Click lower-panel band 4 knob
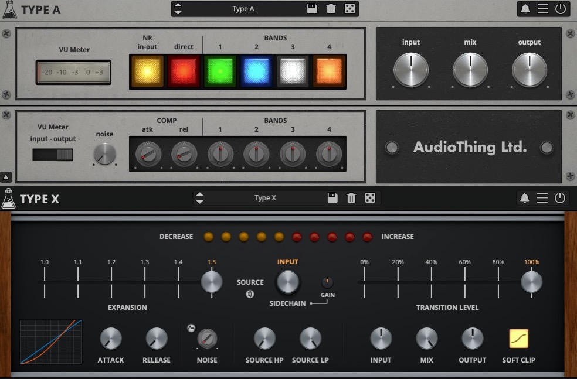 tap(329, 154)
